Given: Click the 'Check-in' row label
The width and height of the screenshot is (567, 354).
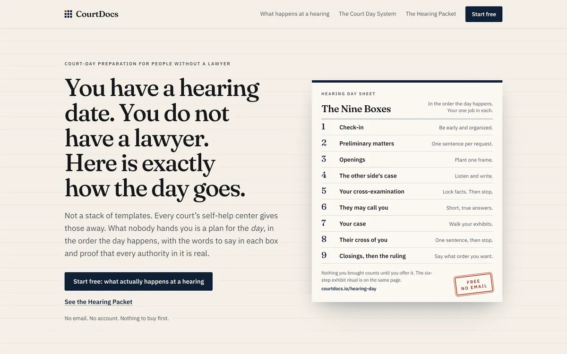Looking at the screenshot, I should click(351, 127).
